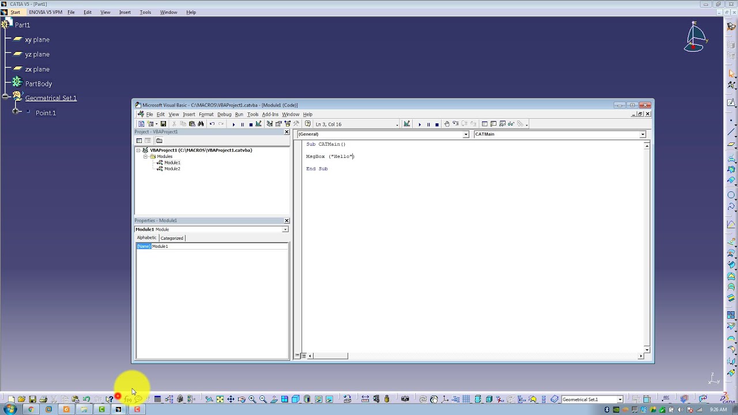Click the Quick Watch glasses icon
This screenshot has width=738, height=415.
[511, 124]
